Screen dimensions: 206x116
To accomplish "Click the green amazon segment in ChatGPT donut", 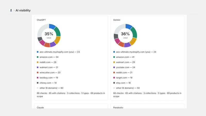I will pyautogui.click(x=58, y=31).
